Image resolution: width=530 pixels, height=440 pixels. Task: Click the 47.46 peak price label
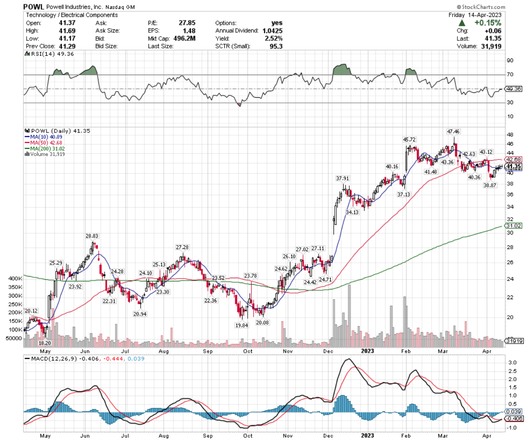tap(453, 132)
